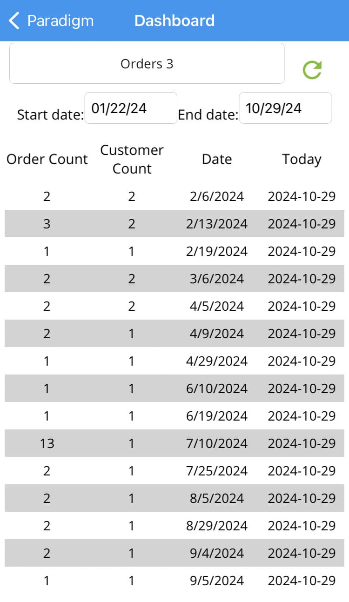Select the row dated 9/5/2024
This screenshot has height=602, width=349.
[174, 581]
